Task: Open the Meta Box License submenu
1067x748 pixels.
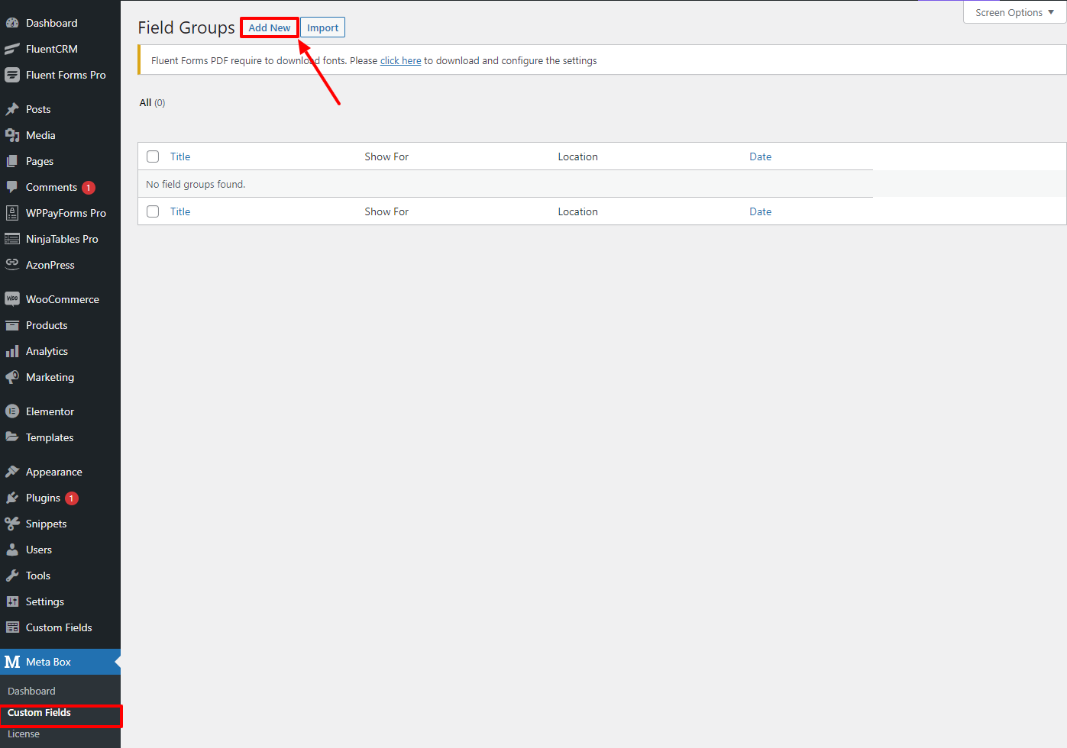Action: pyautogui.click(x=24, y=734)
